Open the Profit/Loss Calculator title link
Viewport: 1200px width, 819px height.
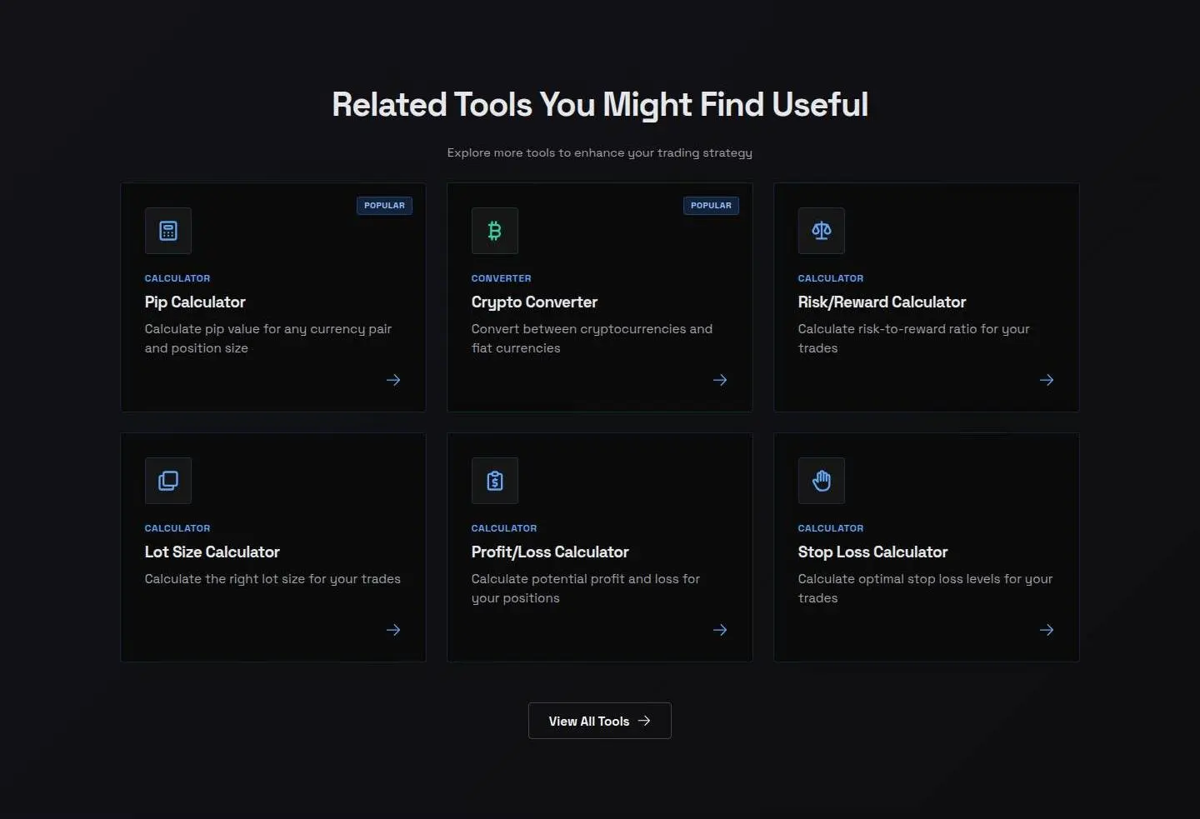[x=550, y=552]
